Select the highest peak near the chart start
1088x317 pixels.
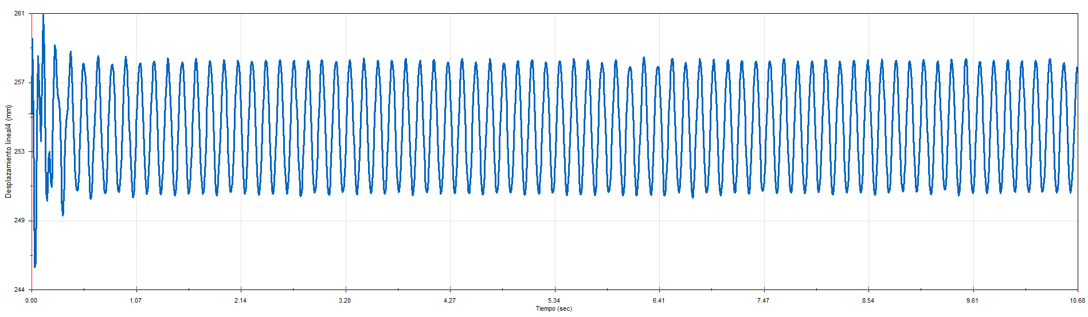(x=43, y=15)
